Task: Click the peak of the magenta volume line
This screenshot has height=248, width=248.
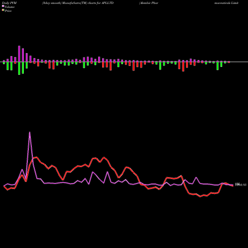Action: (30, 132)
